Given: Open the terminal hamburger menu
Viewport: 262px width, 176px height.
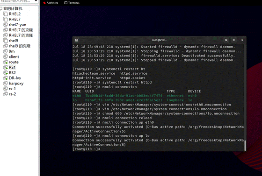Looking at the screenshot, I should click(x=234, y=40).
